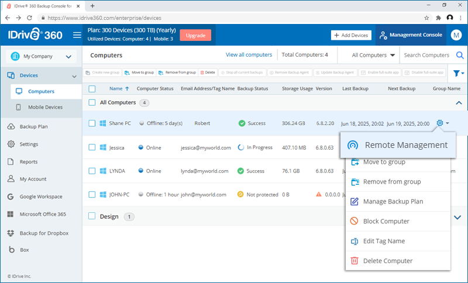Click the gear icon for Shane PC
The width and height of the screenshot is (468, 283).
tap(440, 123)
